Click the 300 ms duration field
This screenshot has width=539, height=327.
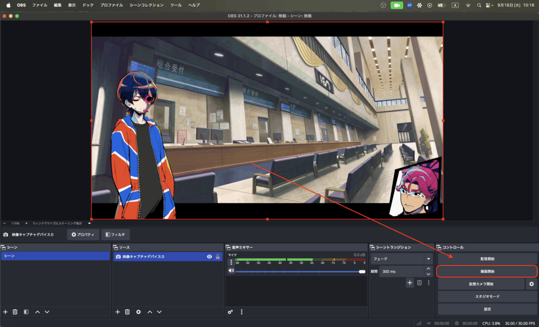(401, 271)
